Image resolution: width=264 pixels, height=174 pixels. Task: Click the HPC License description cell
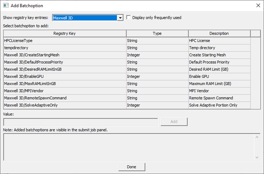[219, 41]
